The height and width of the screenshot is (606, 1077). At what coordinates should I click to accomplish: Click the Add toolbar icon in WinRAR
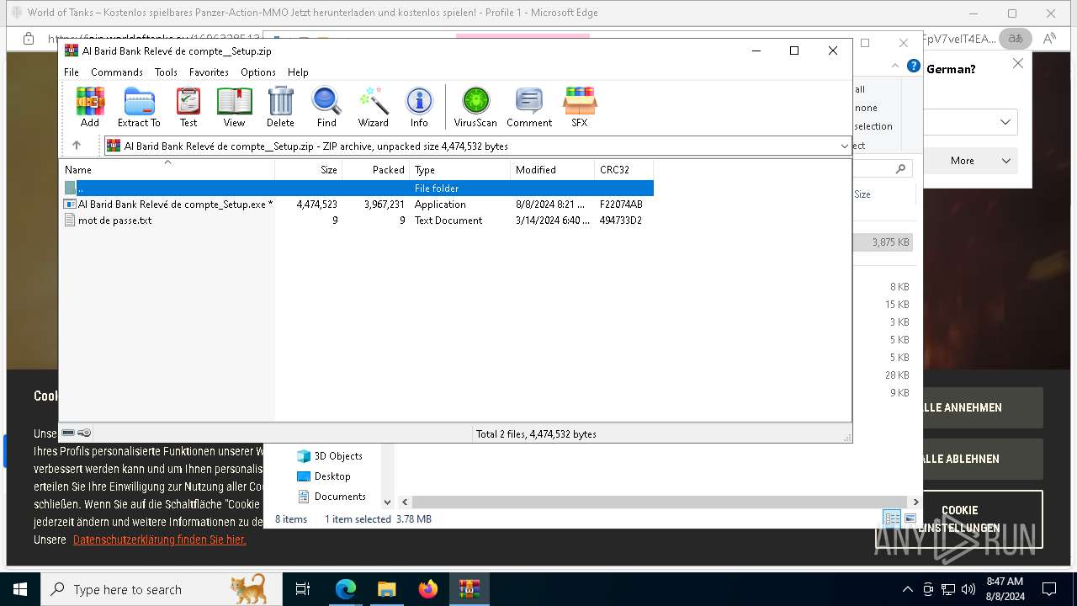90,107
